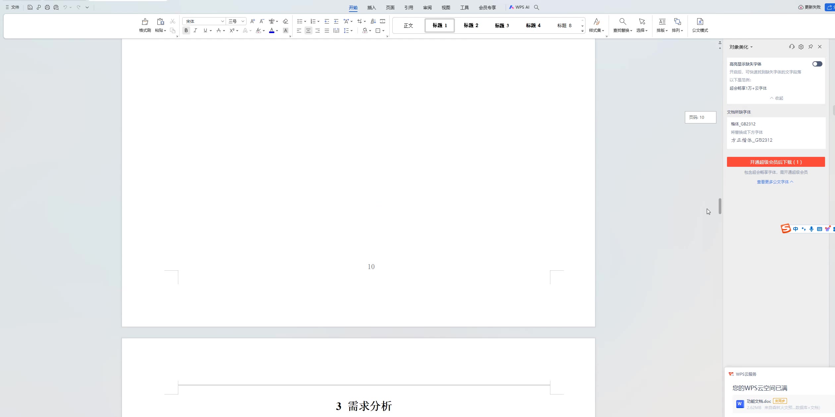Open the 公文模式 document mode icon
The width and height of the screenshot is (835, 417).
click(700, 22)
